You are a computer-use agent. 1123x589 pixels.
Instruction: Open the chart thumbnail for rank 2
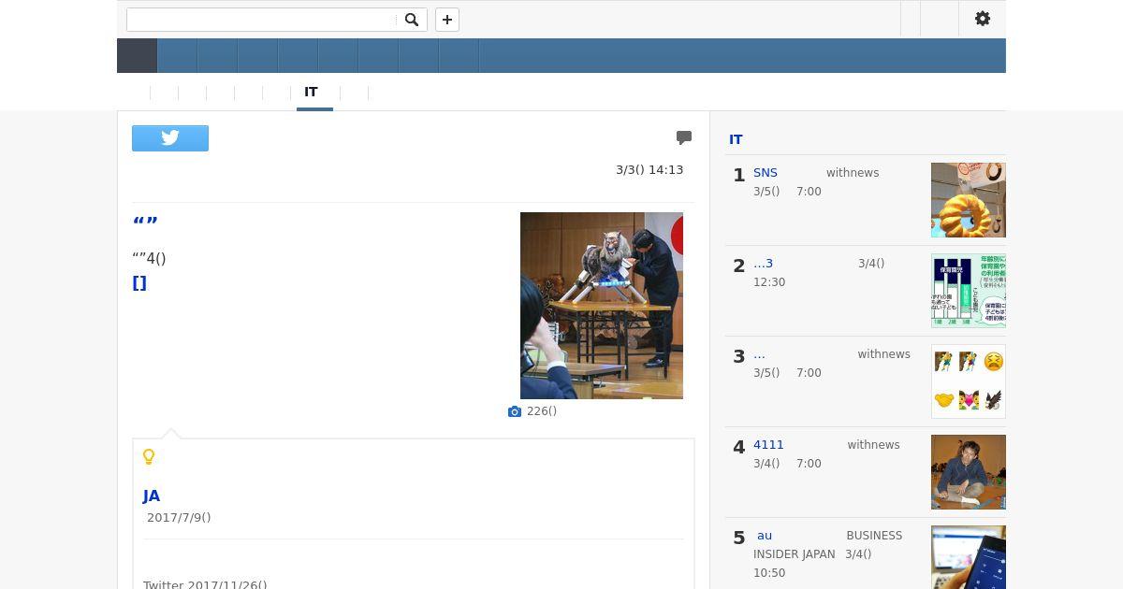click(969, 291)
